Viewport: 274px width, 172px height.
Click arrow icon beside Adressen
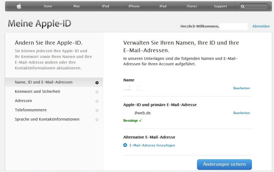[x=97, y=101]
